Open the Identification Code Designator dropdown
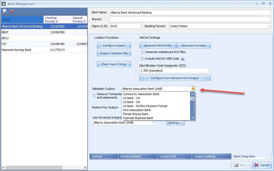 point(208,71)
